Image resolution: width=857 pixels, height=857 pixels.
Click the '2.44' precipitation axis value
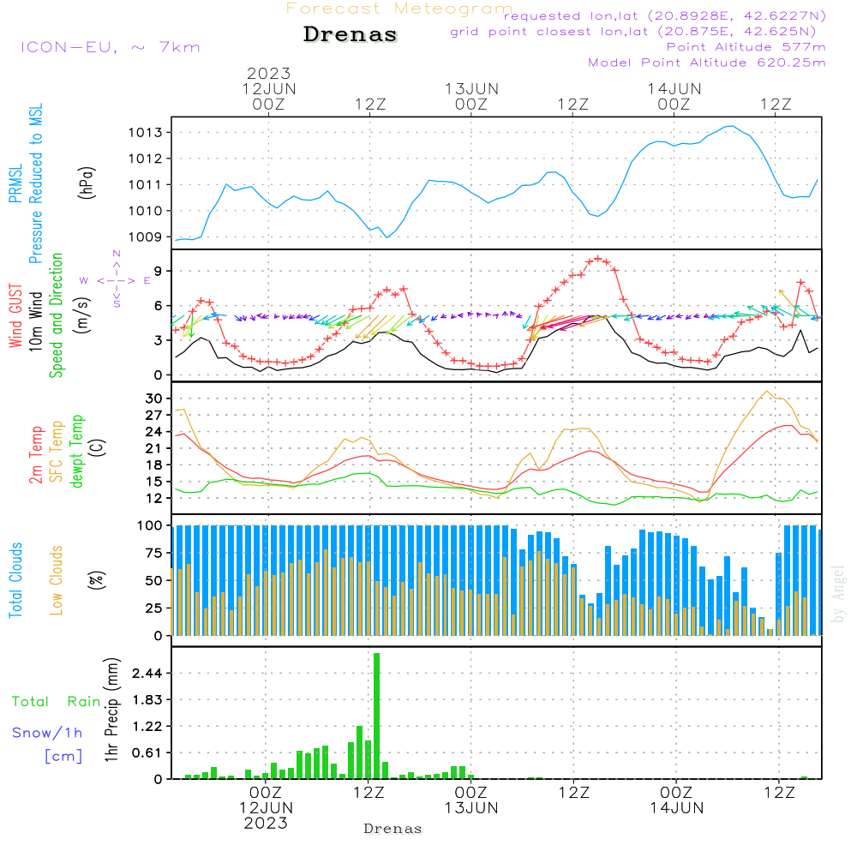147,674
